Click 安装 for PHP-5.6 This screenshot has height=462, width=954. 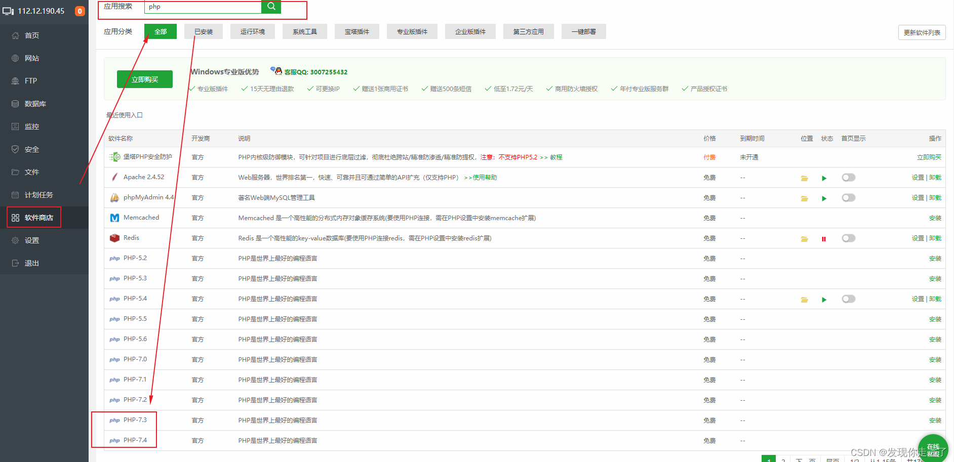[935, 340]
